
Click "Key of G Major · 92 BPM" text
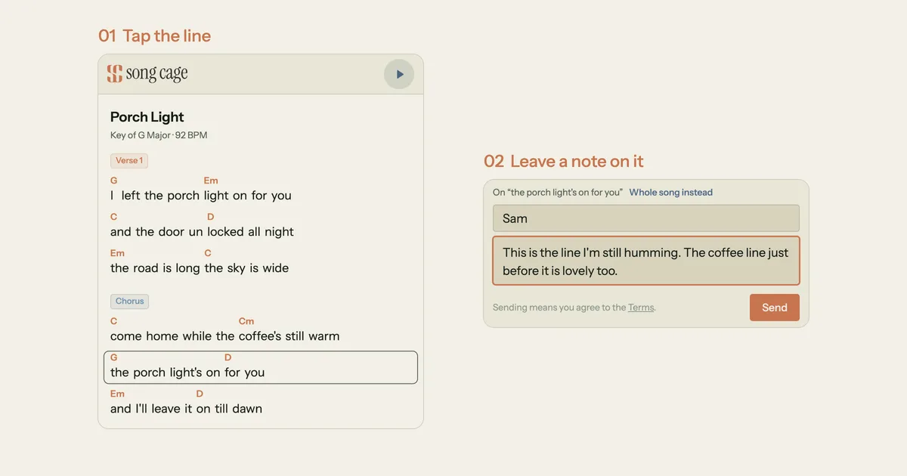[159, 135]
